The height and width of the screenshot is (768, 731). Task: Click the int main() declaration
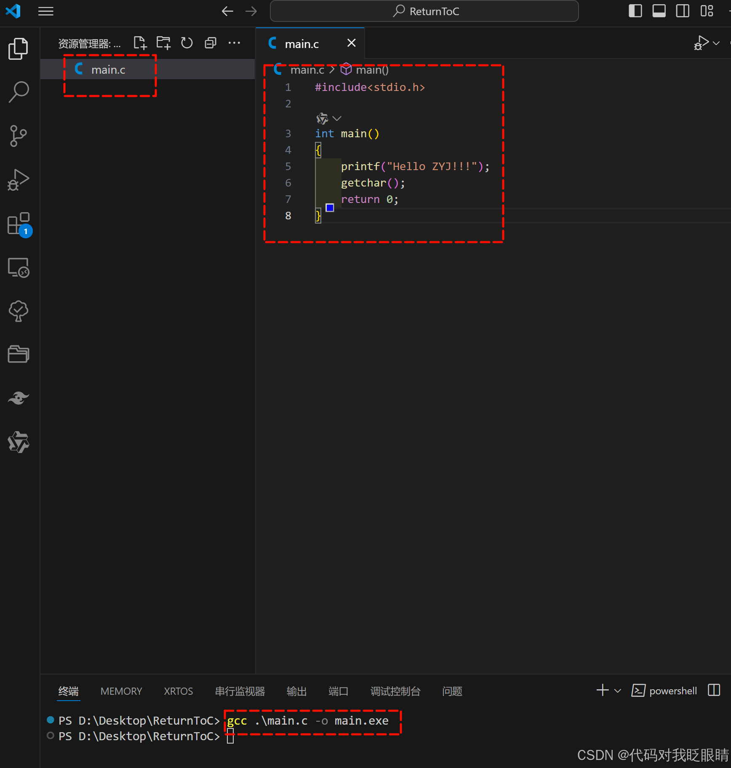click(347, 133)
